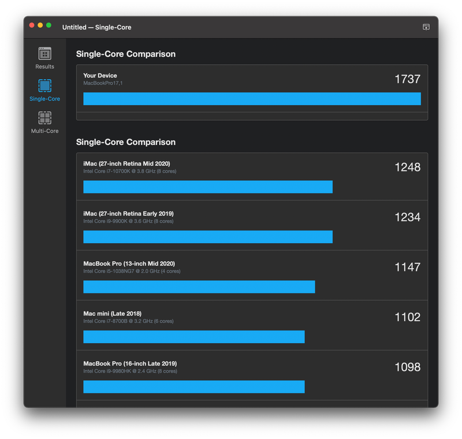Viewport: 462px width, 439px height.
Task: Open the Results sidebar icon
Action: (44, 54)
